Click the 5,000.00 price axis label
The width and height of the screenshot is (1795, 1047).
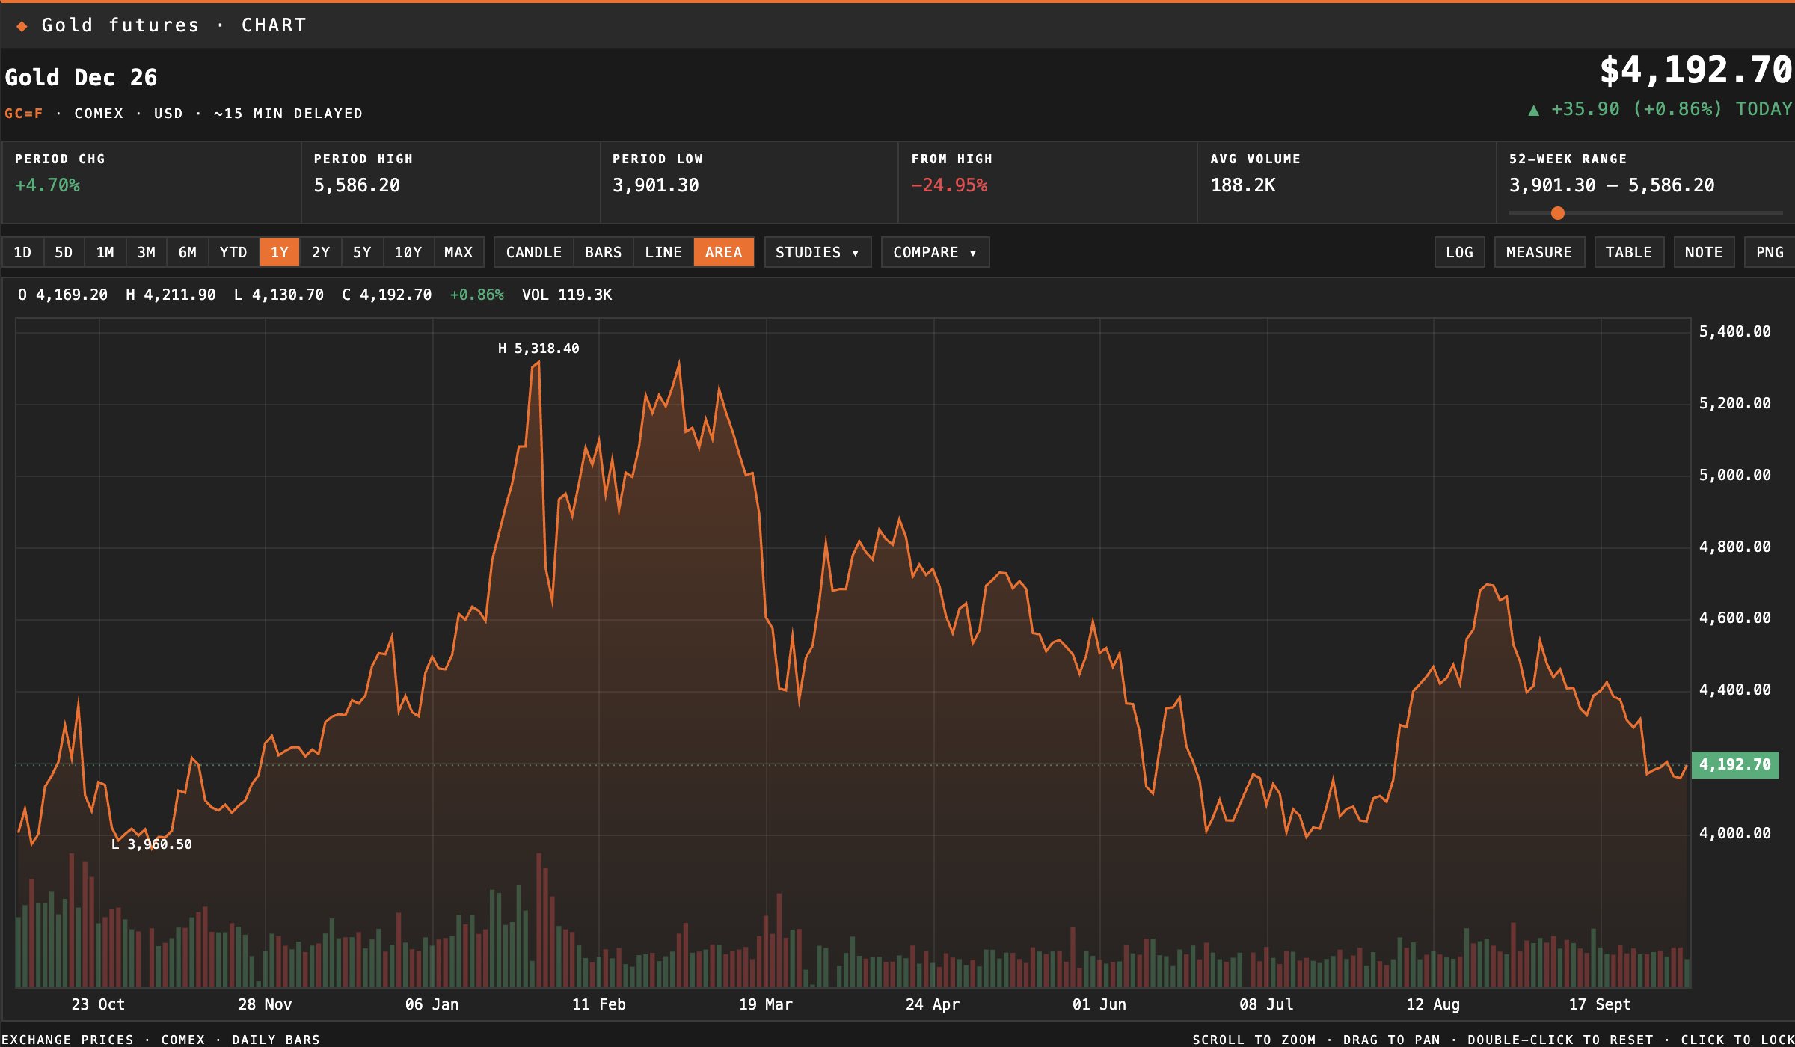click(1735, 475)
